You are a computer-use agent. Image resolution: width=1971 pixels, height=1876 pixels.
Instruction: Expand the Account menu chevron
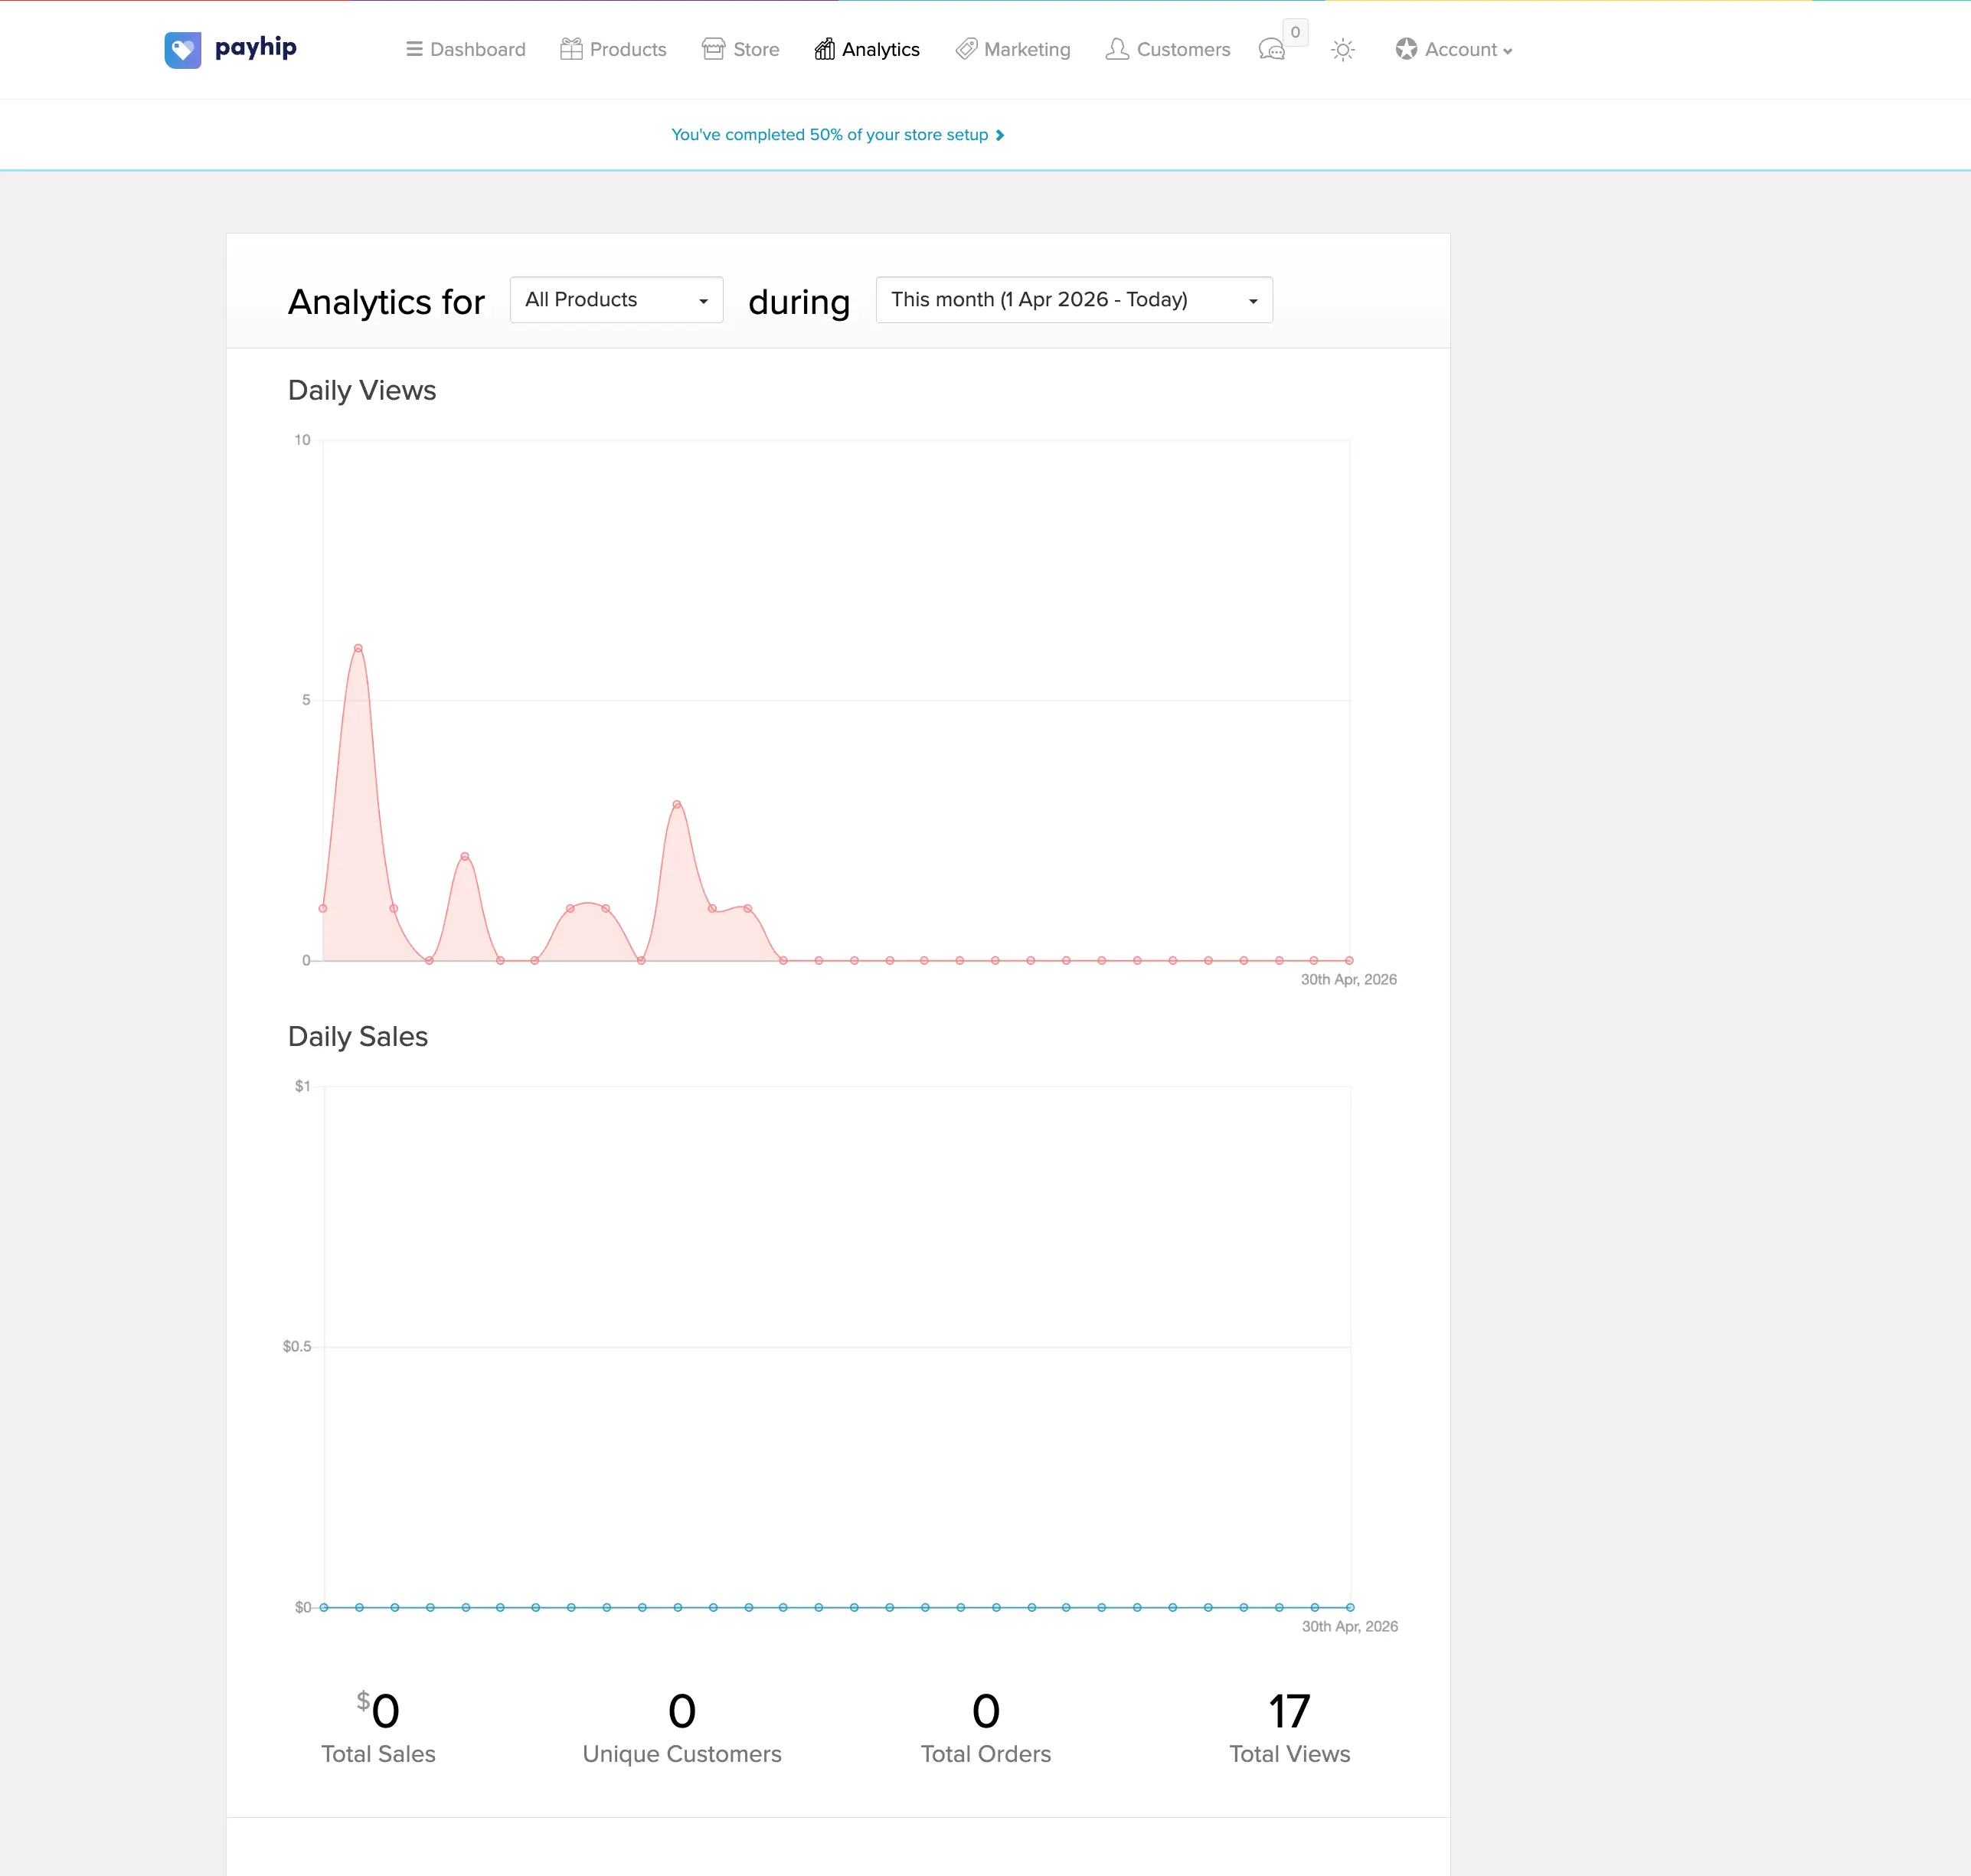click(1509, 51)
